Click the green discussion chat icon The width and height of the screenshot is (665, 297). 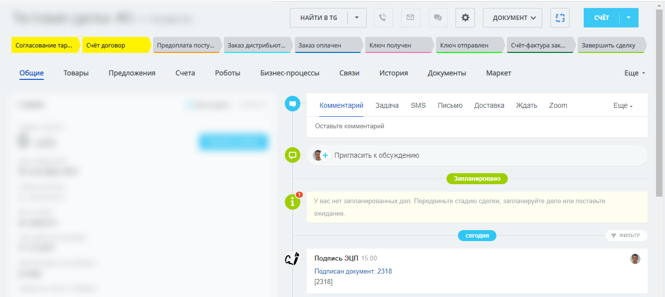click(x=293, y=155)
